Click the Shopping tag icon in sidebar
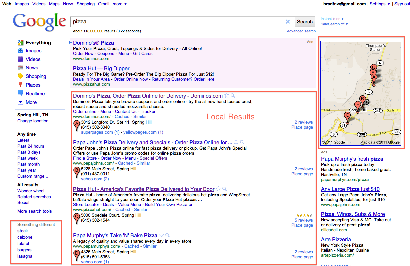This screenshot has width=410, height=266. point(20,76)
